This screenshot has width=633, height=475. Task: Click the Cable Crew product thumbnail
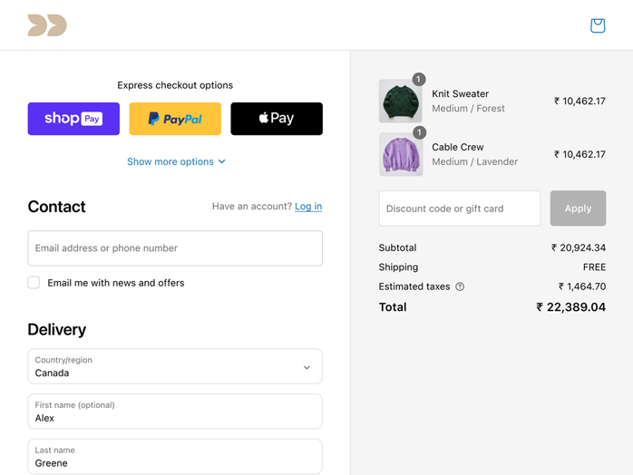(x=400, y=155)
